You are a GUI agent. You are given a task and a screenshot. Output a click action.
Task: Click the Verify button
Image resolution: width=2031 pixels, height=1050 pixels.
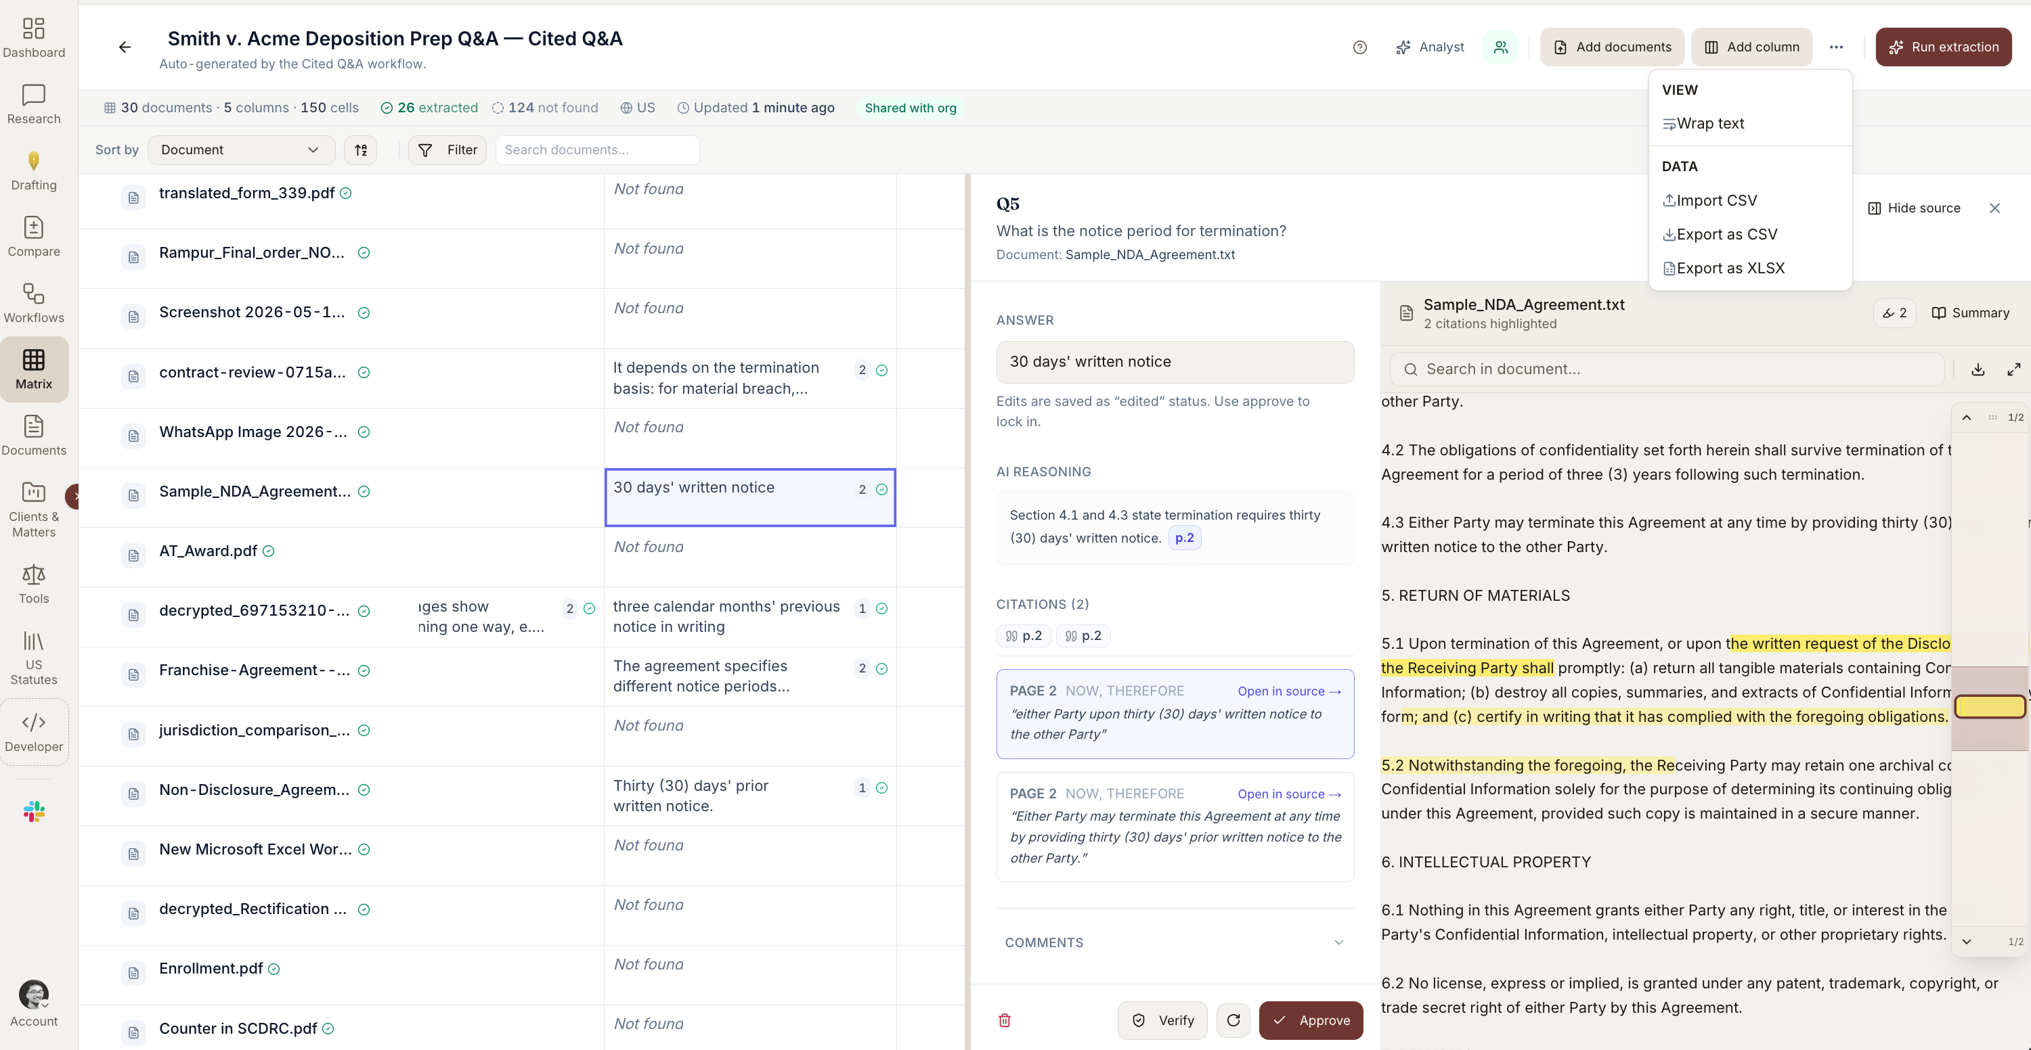pyautogui.click(x=1162, y=1020)
